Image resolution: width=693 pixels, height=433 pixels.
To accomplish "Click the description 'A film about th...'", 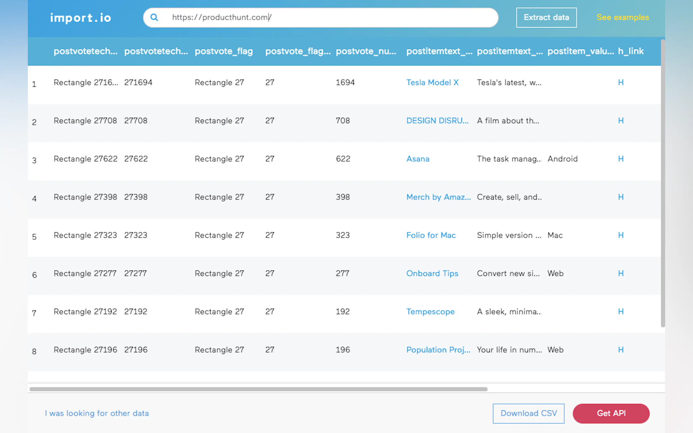I will coord(508,121).
